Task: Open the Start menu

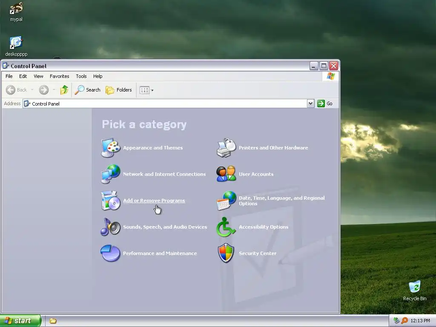Action: (20, 321)
